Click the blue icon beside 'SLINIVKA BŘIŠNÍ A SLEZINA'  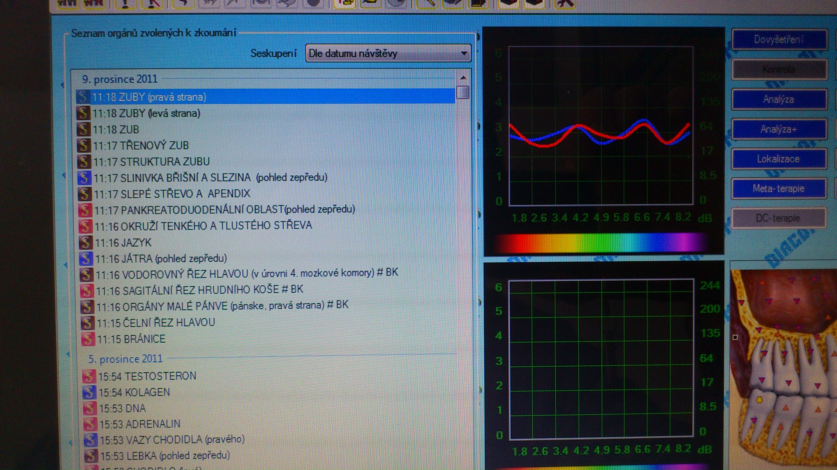pyautogui.click(x=84, y=177)
